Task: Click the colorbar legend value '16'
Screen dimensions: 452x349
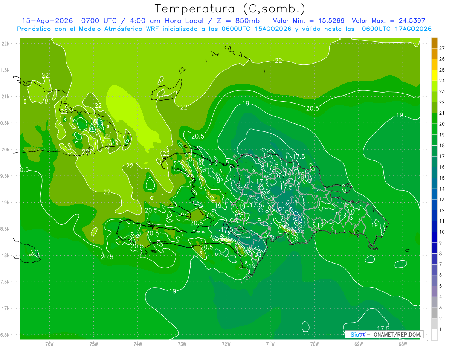Action: [x=442, y=167]
